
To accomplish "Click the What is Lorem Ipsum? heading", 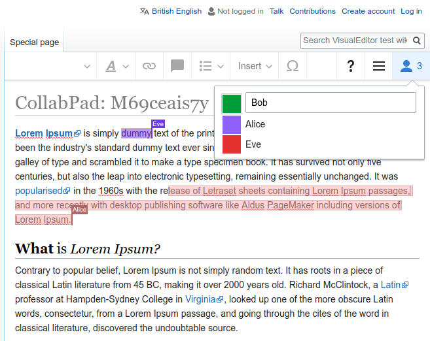I will click(88, 249).
